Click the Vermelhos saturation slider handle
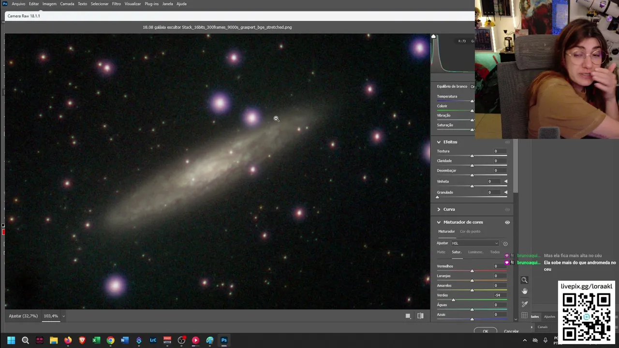This screenshot has height=348, width=619. pos(472,271)
